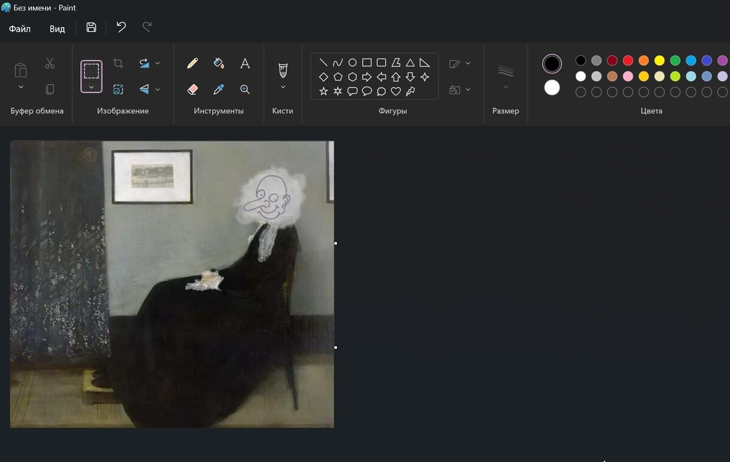Select the Rectangular selection tool
Viewport: 730px width, 462px height.
point(91,71)
